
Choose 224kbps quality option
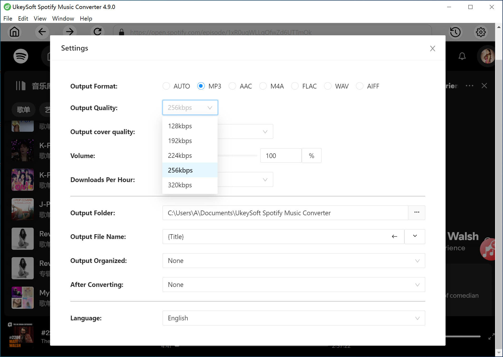pos(190,155)
